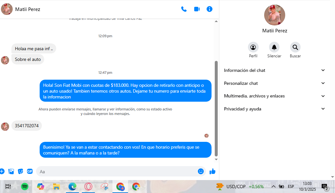
Task: Click the 'Holaa me pasa inf ..' message
Action: click(34, 49)
